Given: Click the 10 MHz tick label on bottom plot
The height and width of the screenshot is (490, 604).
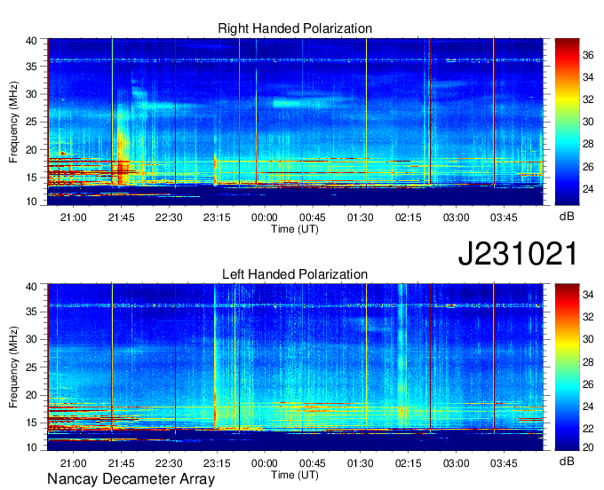Looking at the screenshot, I should (31, 447).
